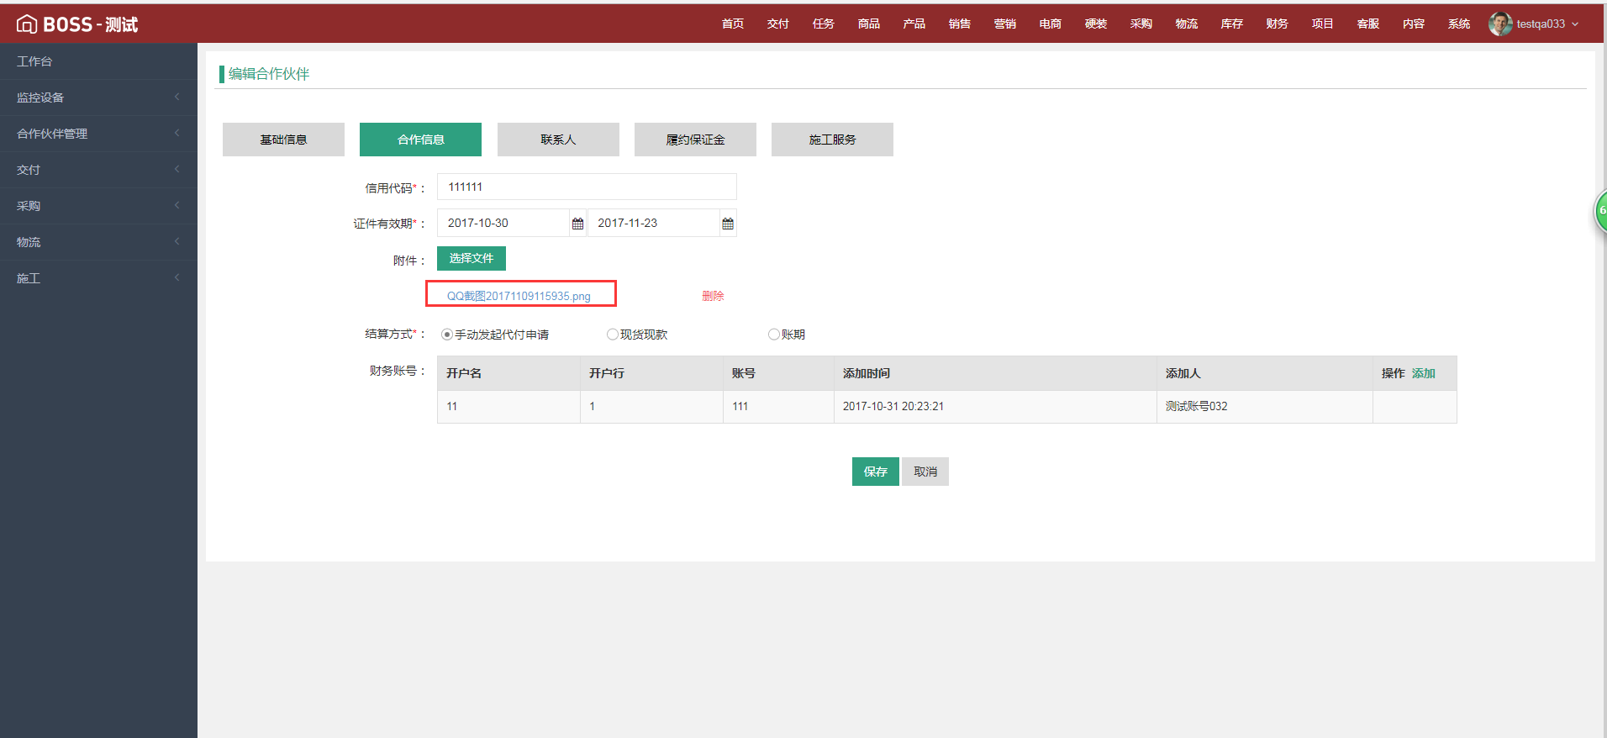Open attachment QQ截图20171109115935.png link

519,296
